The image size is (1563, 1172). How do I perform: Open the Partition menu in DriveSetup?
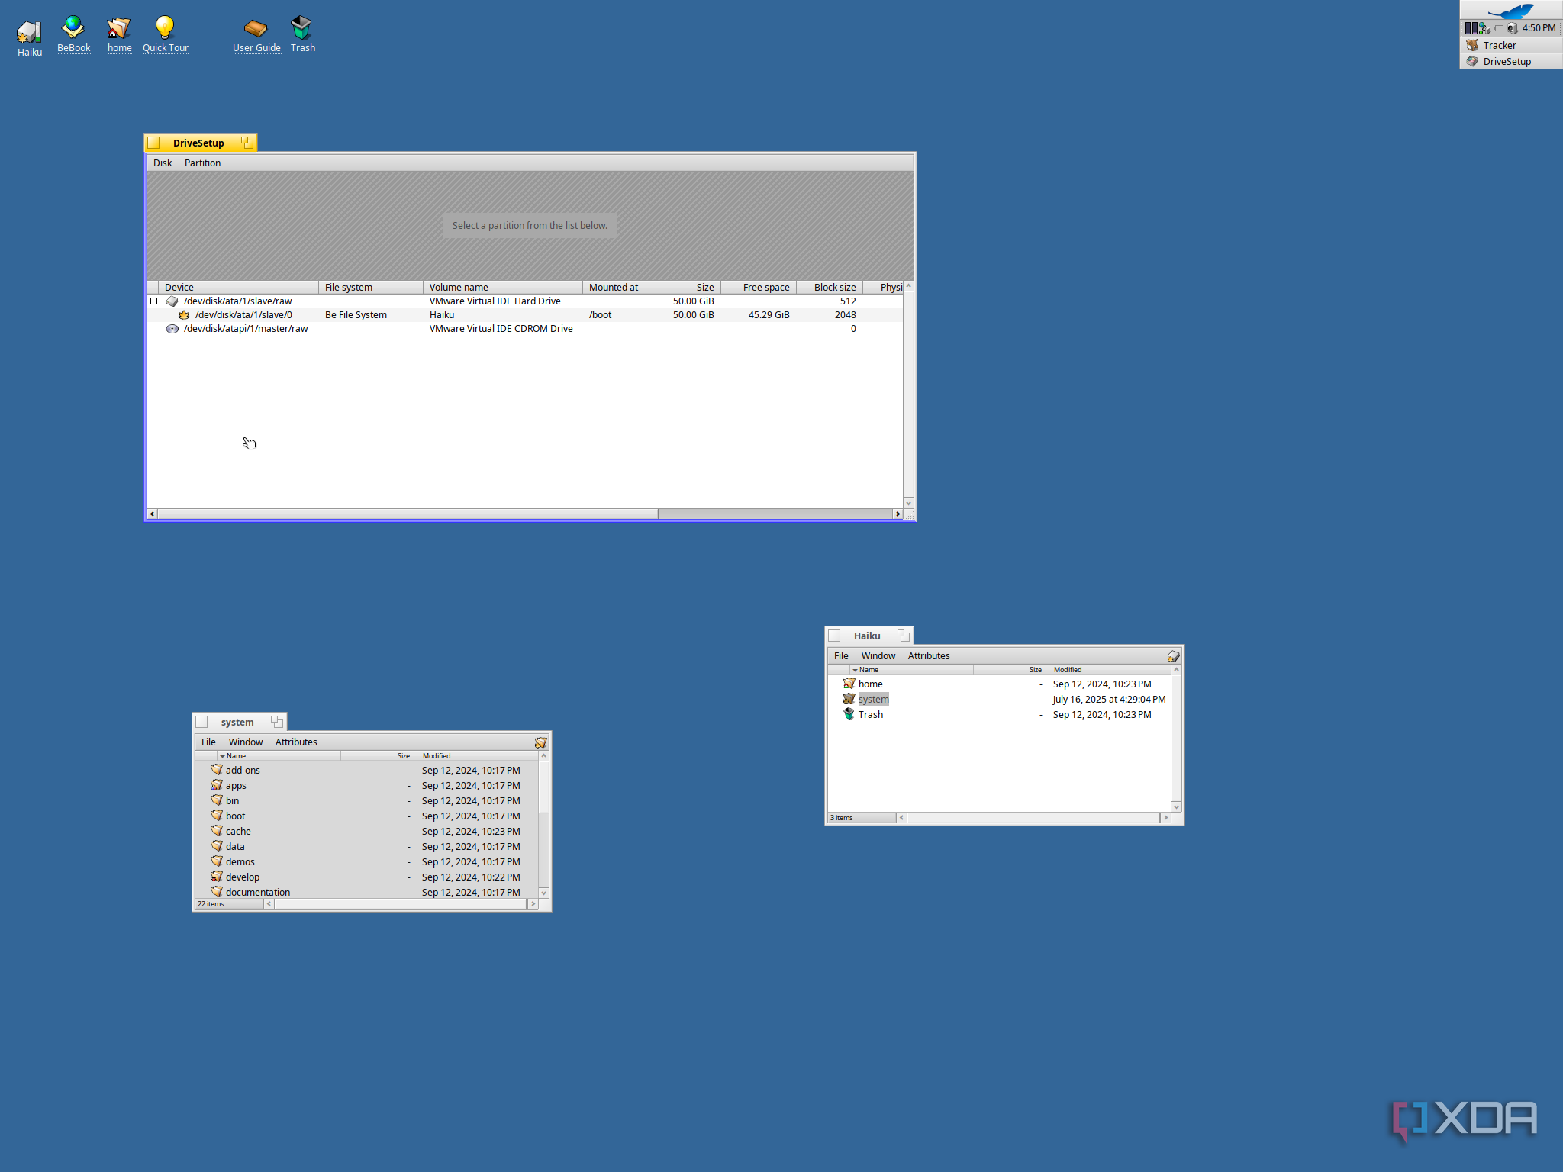[x=202, y=163]
